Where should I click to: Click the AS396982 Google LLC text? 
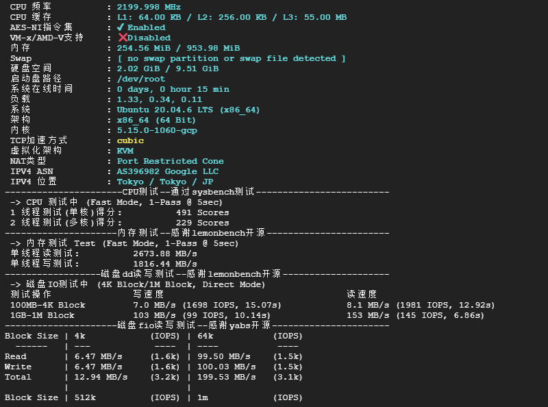(168, 171)
